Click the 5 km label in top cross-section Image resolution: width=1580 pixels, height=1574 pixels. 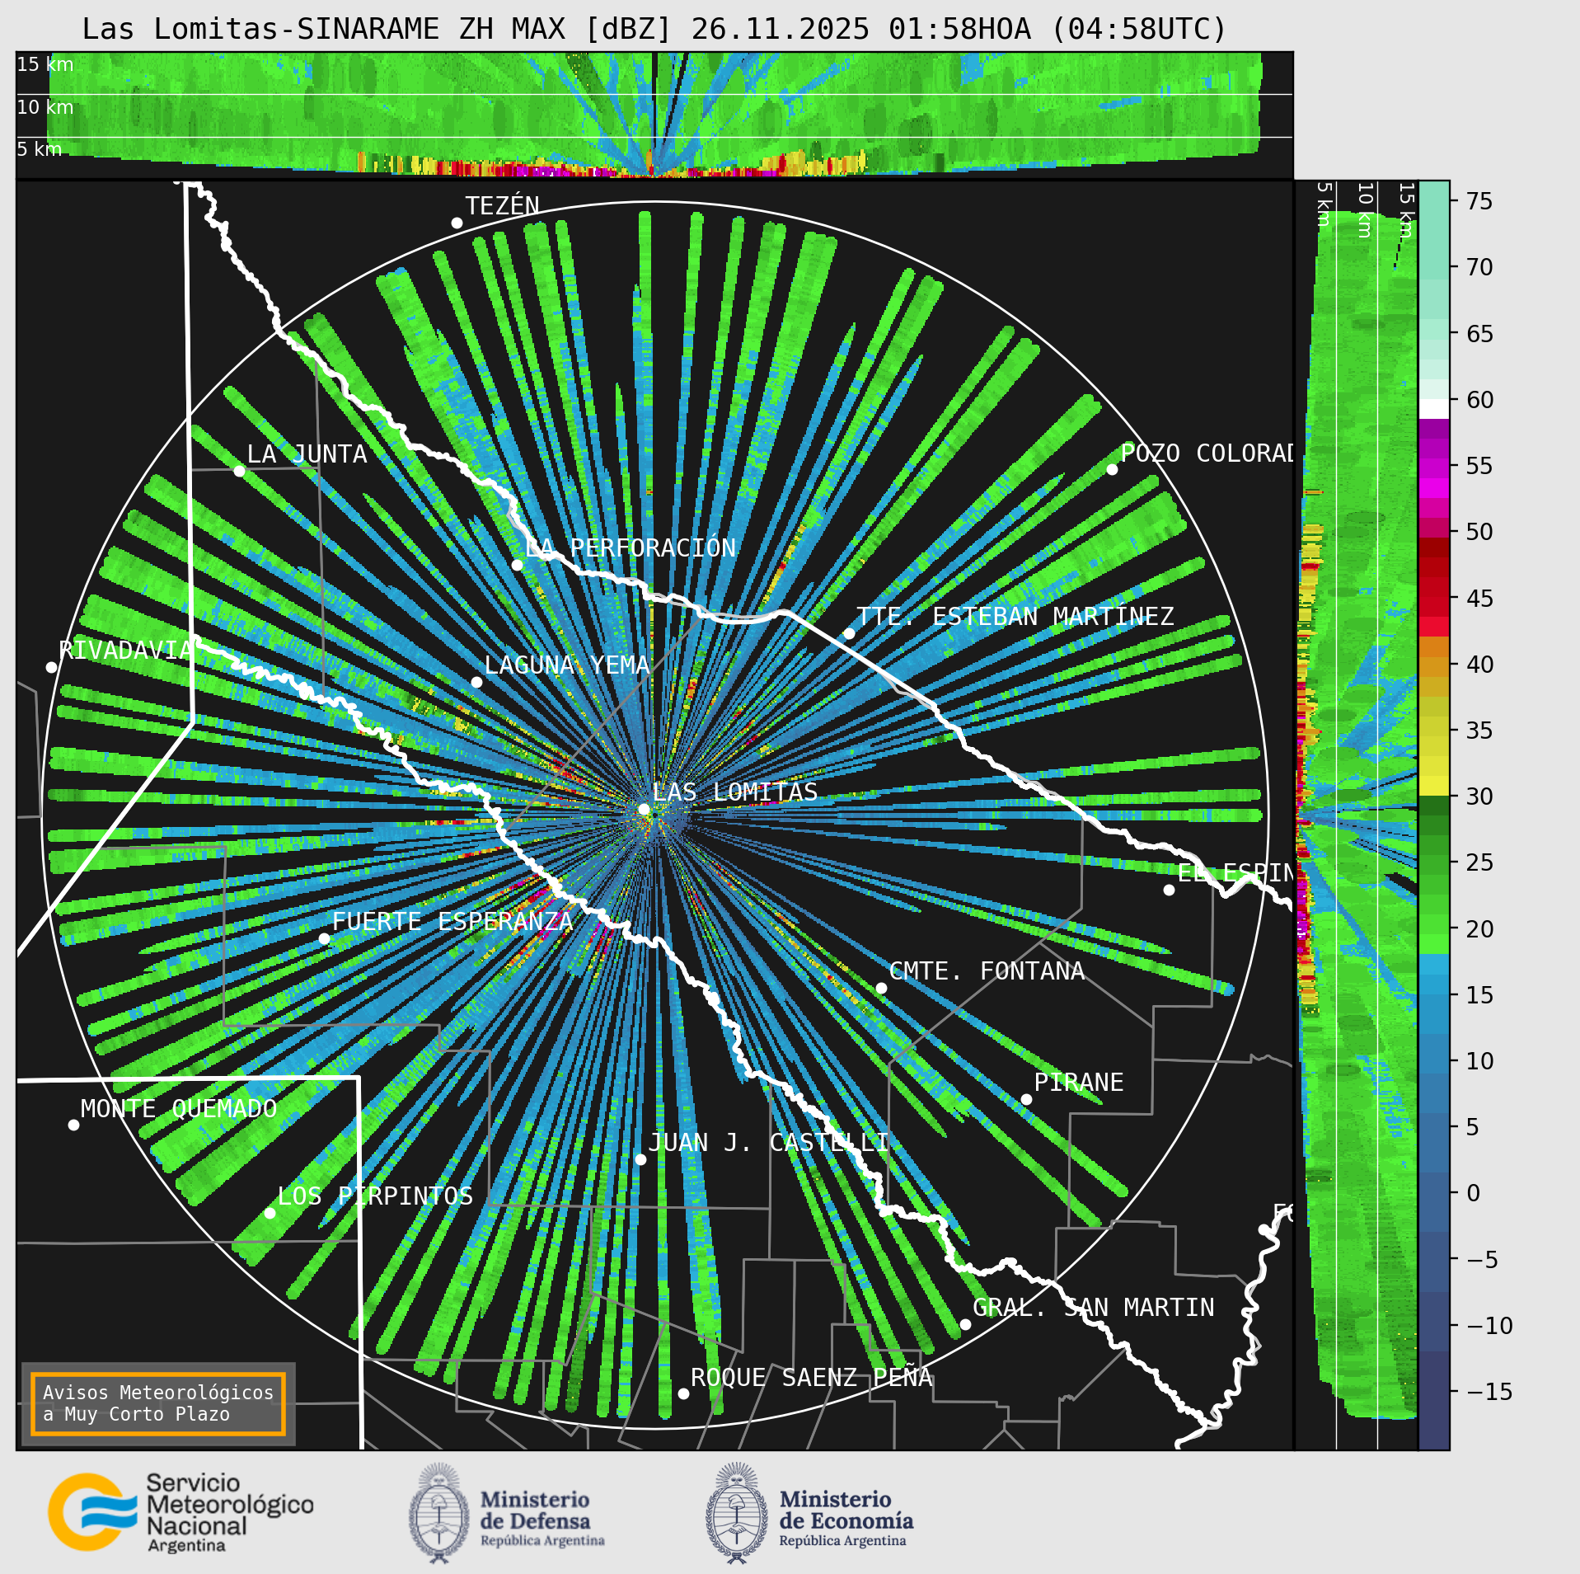[x=39, y=149]
